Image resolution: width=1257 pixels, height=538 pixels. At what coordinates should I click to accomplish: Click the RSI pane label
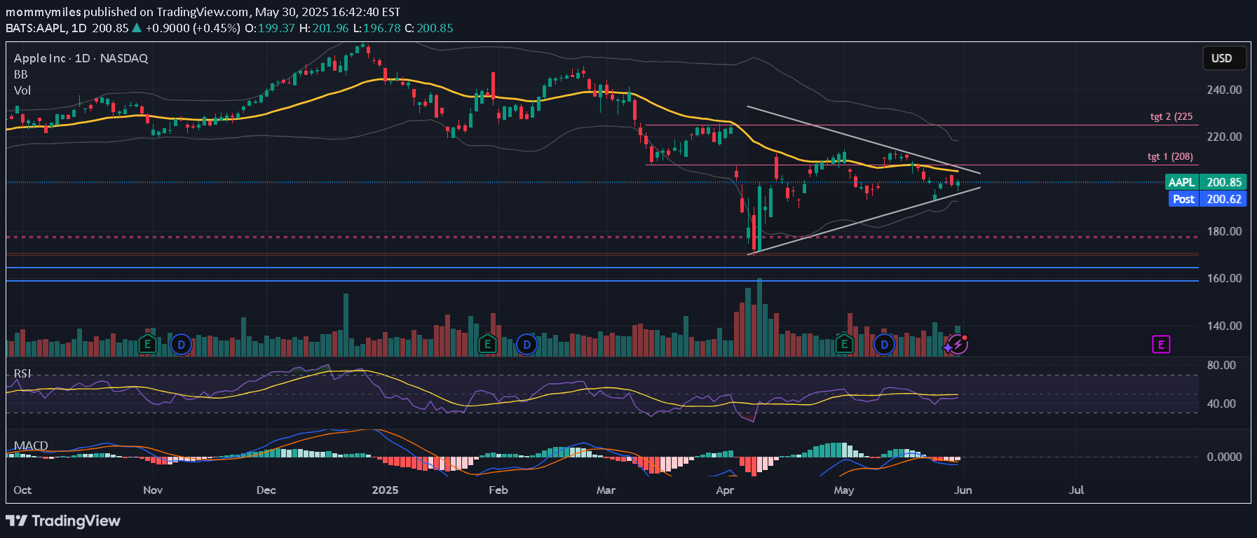pyautogui.click(x=22, y=373)
